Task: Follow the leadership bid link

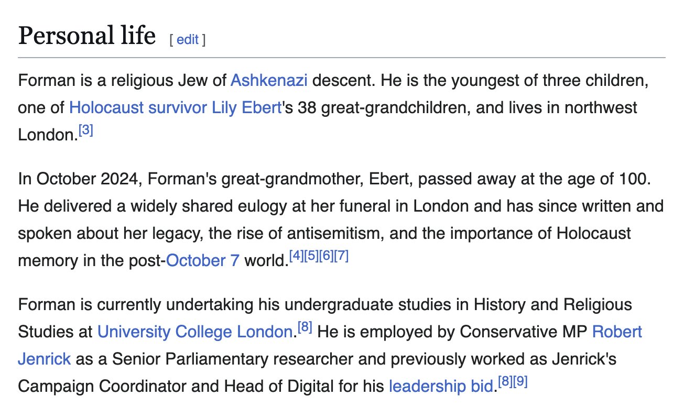Action: point(441,386)
